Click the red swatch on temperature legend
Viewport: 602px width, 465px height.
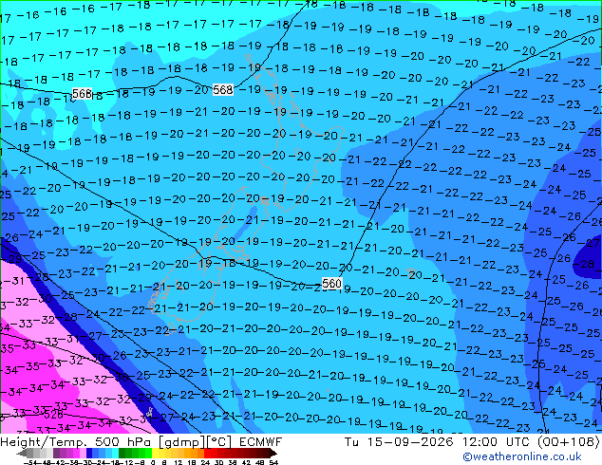coord(207,453)
